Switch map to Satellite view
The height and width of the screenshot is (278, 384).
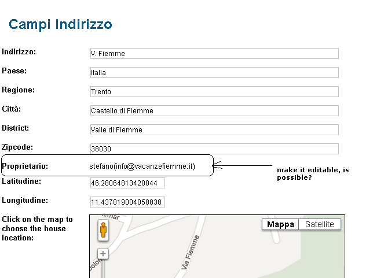coord(319,224)
